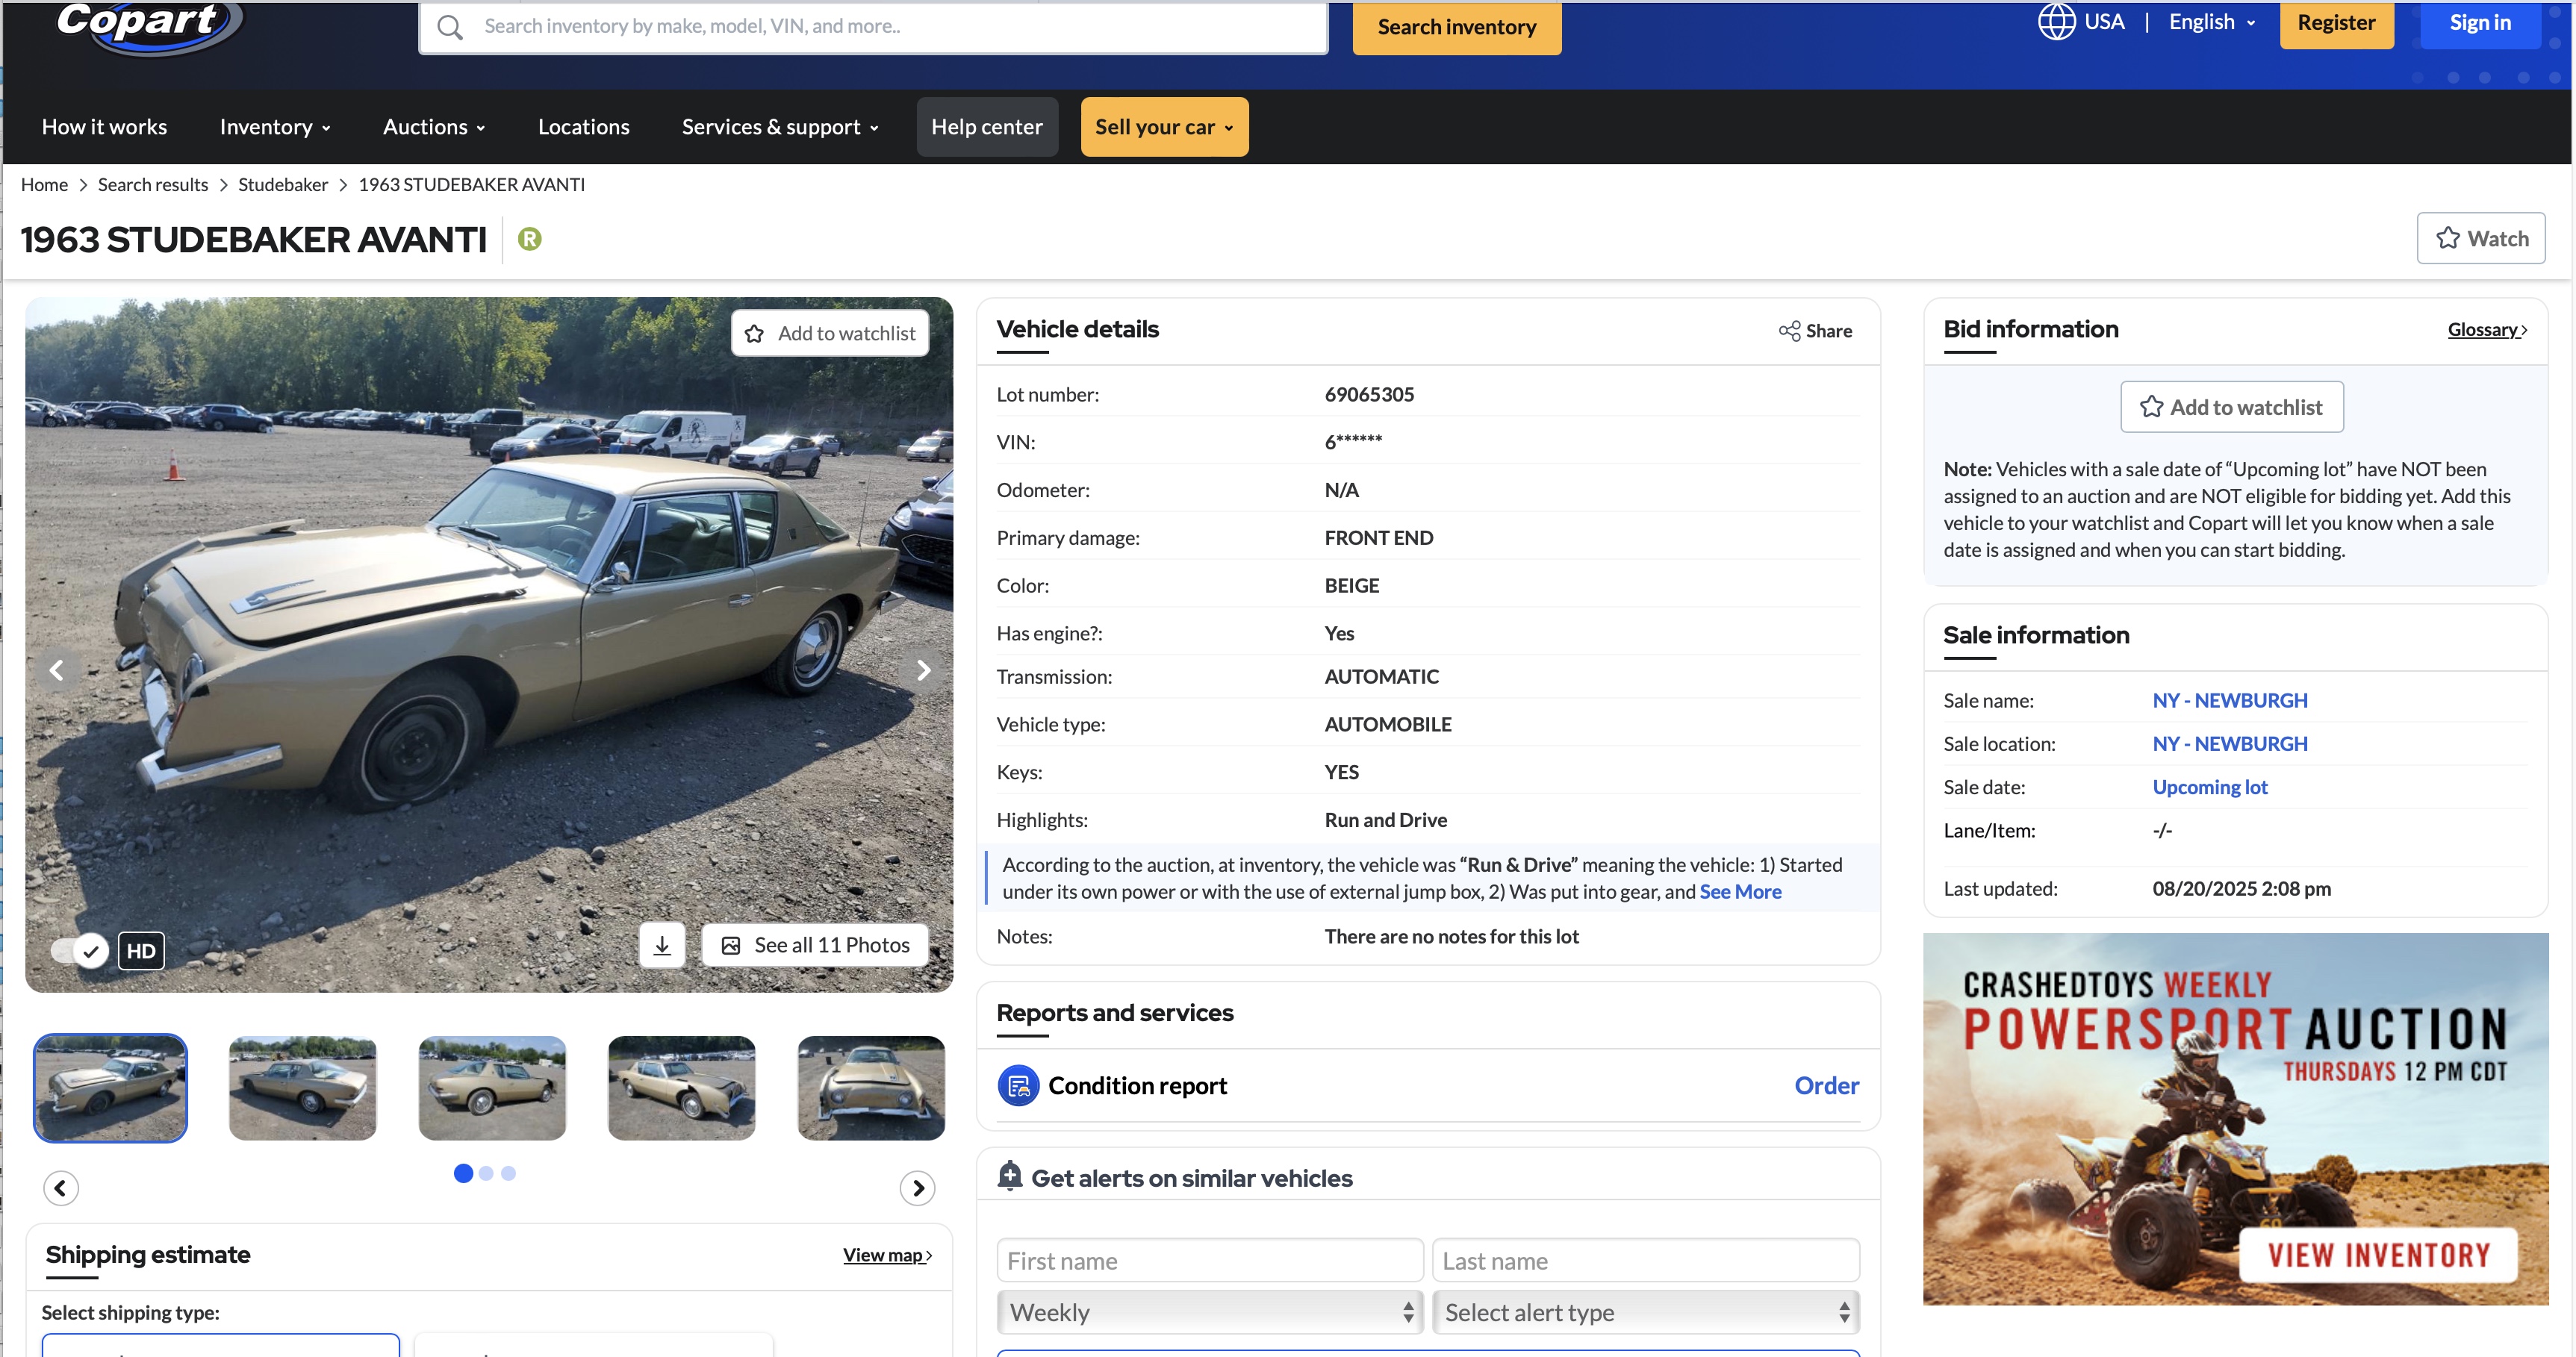Screen dimensions: 2576x1357
Task: Click the green R badge by title
Action: 529,239
